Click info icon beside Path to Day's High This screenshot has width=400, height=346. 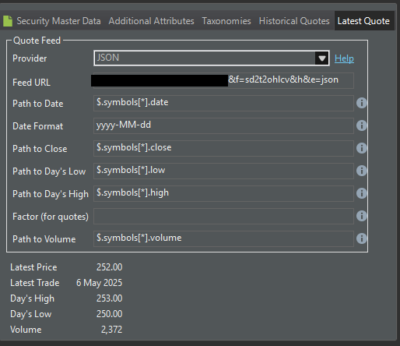point(362,193)
